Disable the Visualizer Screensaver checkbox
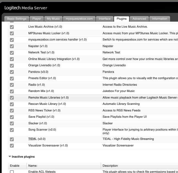 (12, 146)
